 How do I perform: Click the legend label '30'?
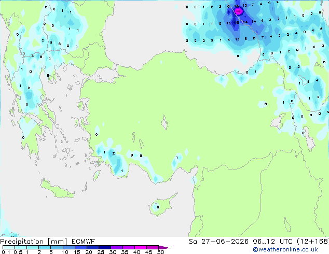pos(113,252)
